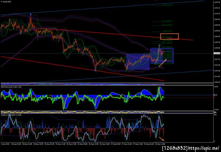Click the small blue arrow at the 25 Aug swing high

tap(76, 39)
